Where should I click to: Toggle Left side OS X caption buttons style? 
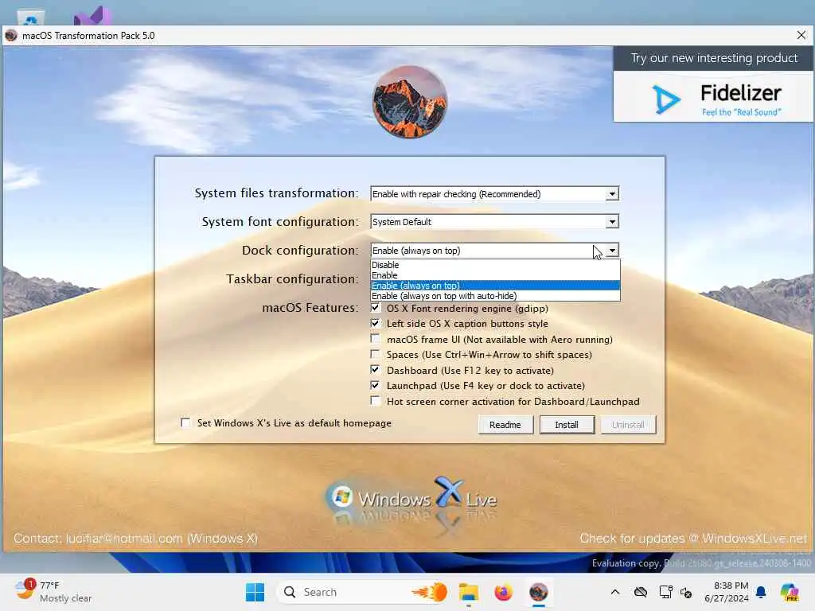coord(376,323)
